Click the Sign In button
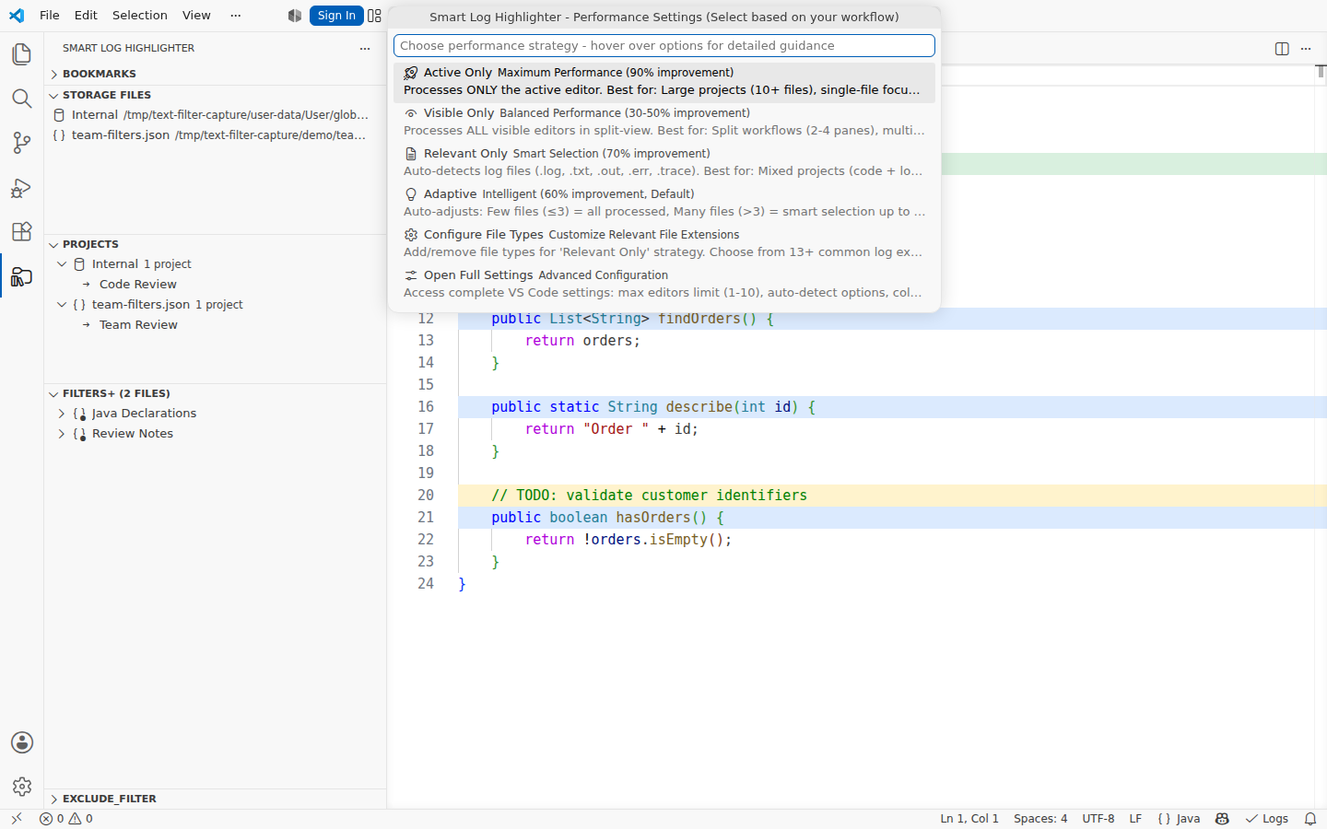The width and height of the screenshot is (1327, 829). pyautogui.click(x=336, y=16)
